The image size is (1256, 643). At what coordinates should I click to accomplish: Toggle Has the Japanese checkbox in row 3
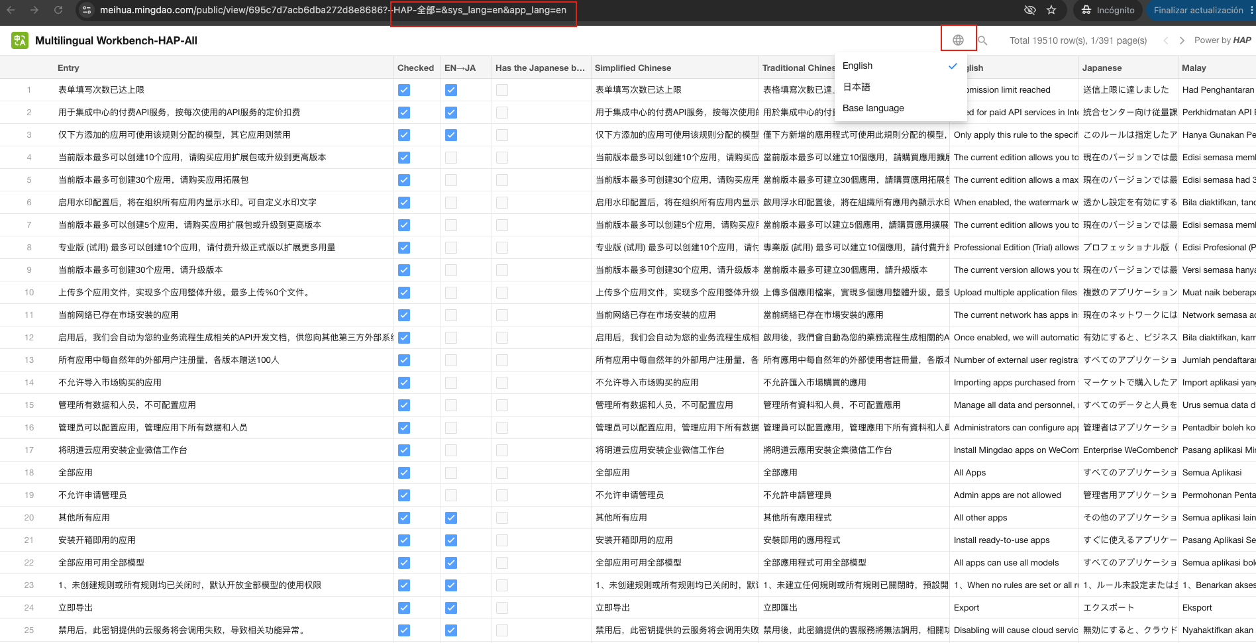[502, 135]
